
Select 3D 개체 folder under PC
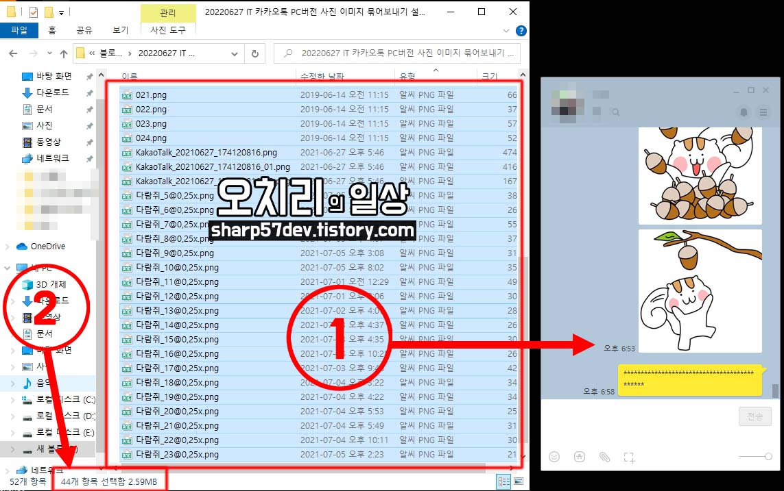(x=51, y=284)
